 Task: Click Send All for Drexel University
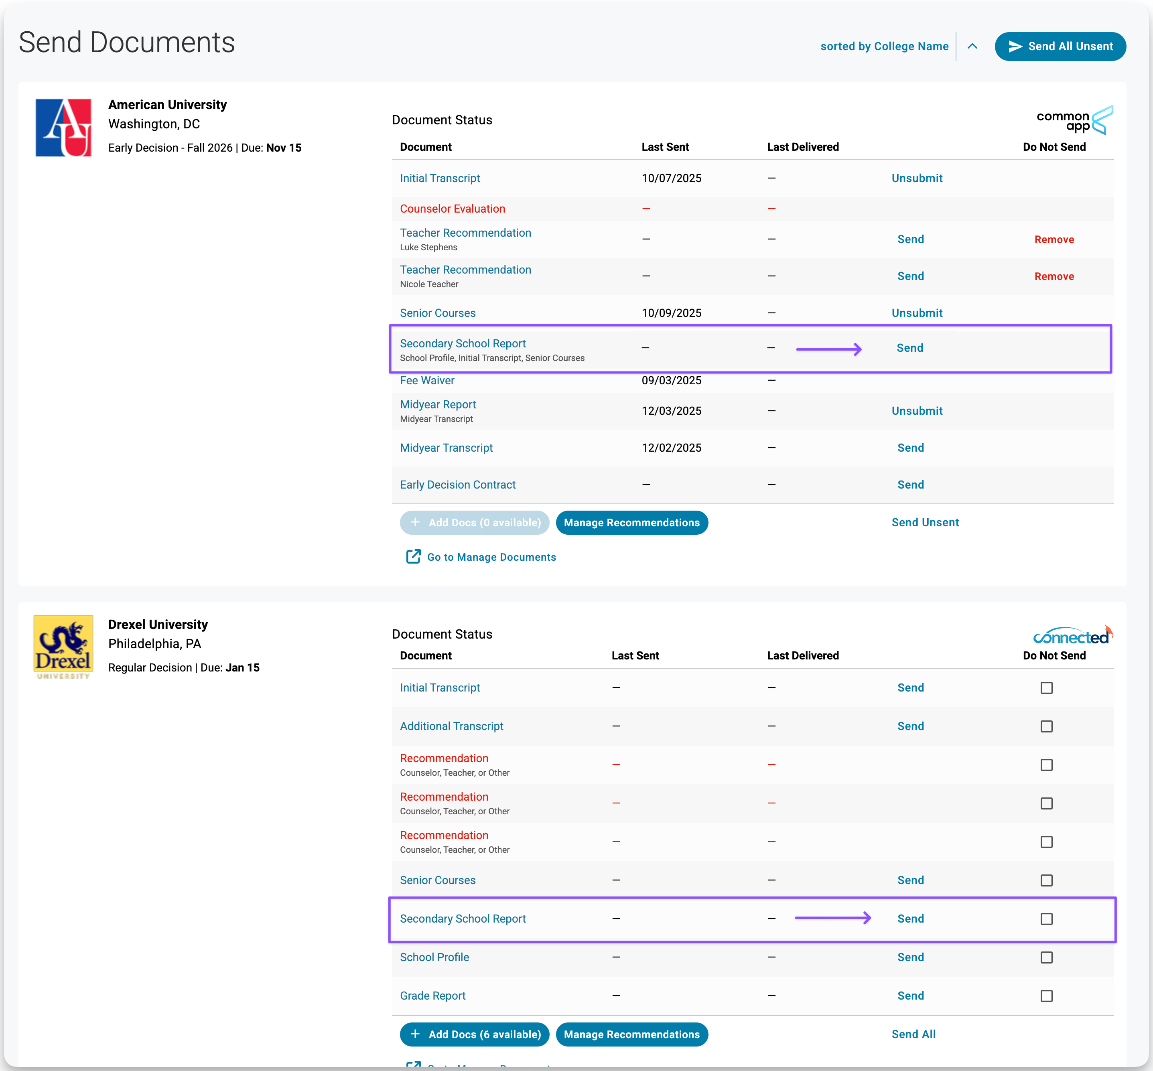click(913, 1034)
